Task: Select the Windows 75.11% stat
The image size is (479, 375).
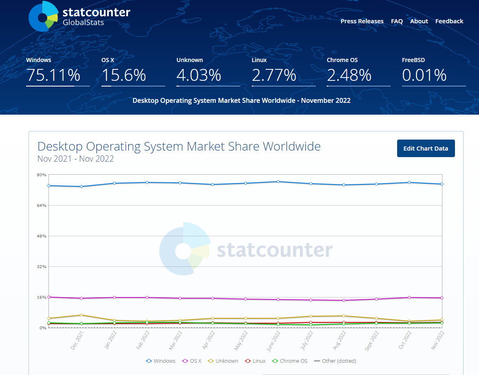Action: 53,75
